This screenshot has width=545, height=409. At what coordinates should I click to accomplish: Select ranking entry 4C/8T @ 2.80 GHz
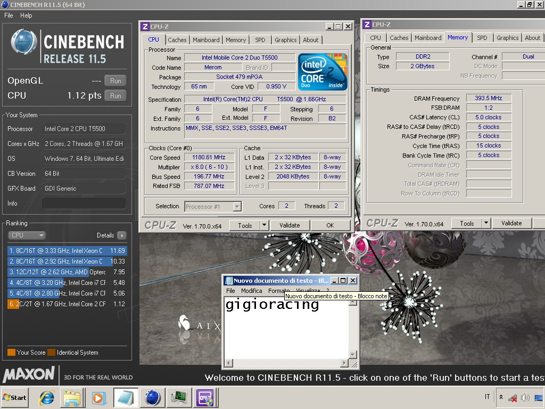(x=67, y=293)
